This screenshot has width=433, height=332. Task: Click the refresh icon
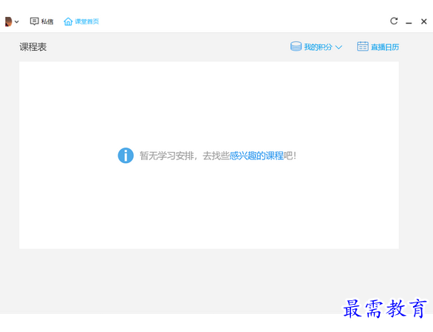[x=394, y=21]
